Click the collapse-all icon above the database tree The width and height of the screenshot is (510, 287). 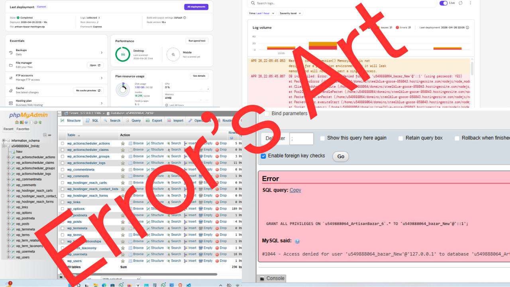click(x=45, y=135)
